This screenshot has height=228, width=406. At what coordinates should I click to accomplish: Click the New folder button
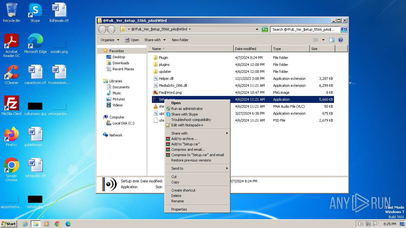[x=180, y=40]
